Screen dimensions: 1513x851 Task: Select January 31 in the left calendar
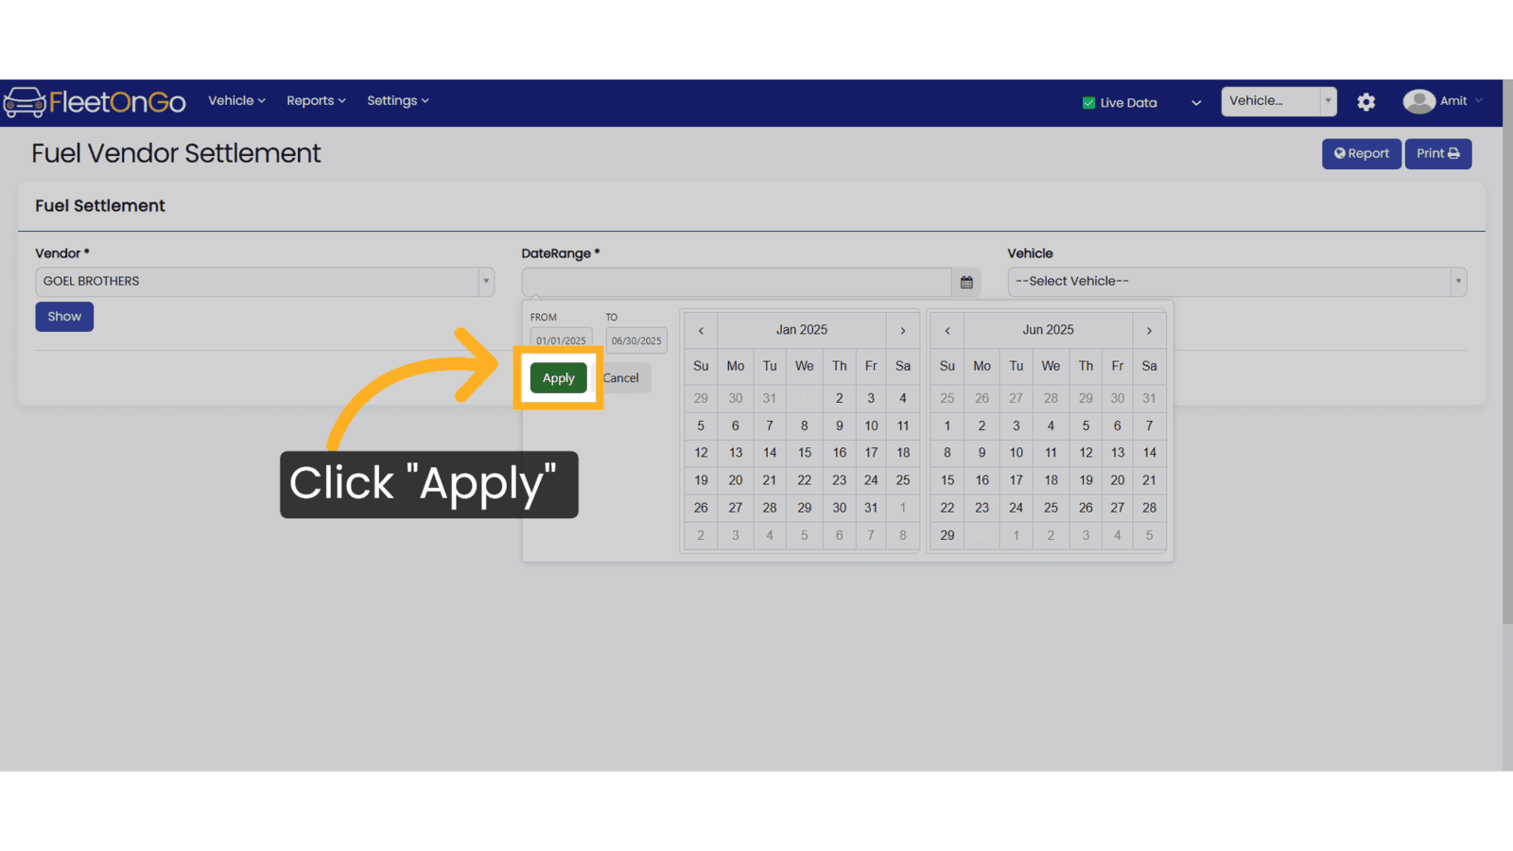(x=871, y=508)
